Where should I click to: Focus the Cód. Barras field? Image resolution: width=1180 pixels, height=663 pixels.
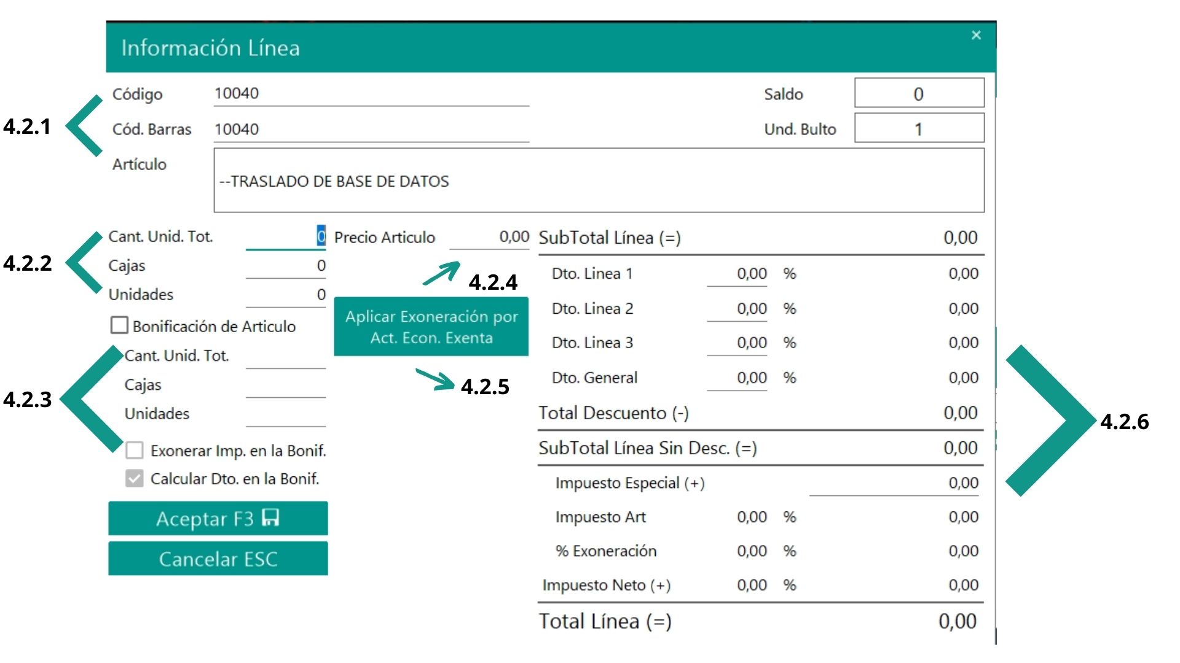pos(371,129)
